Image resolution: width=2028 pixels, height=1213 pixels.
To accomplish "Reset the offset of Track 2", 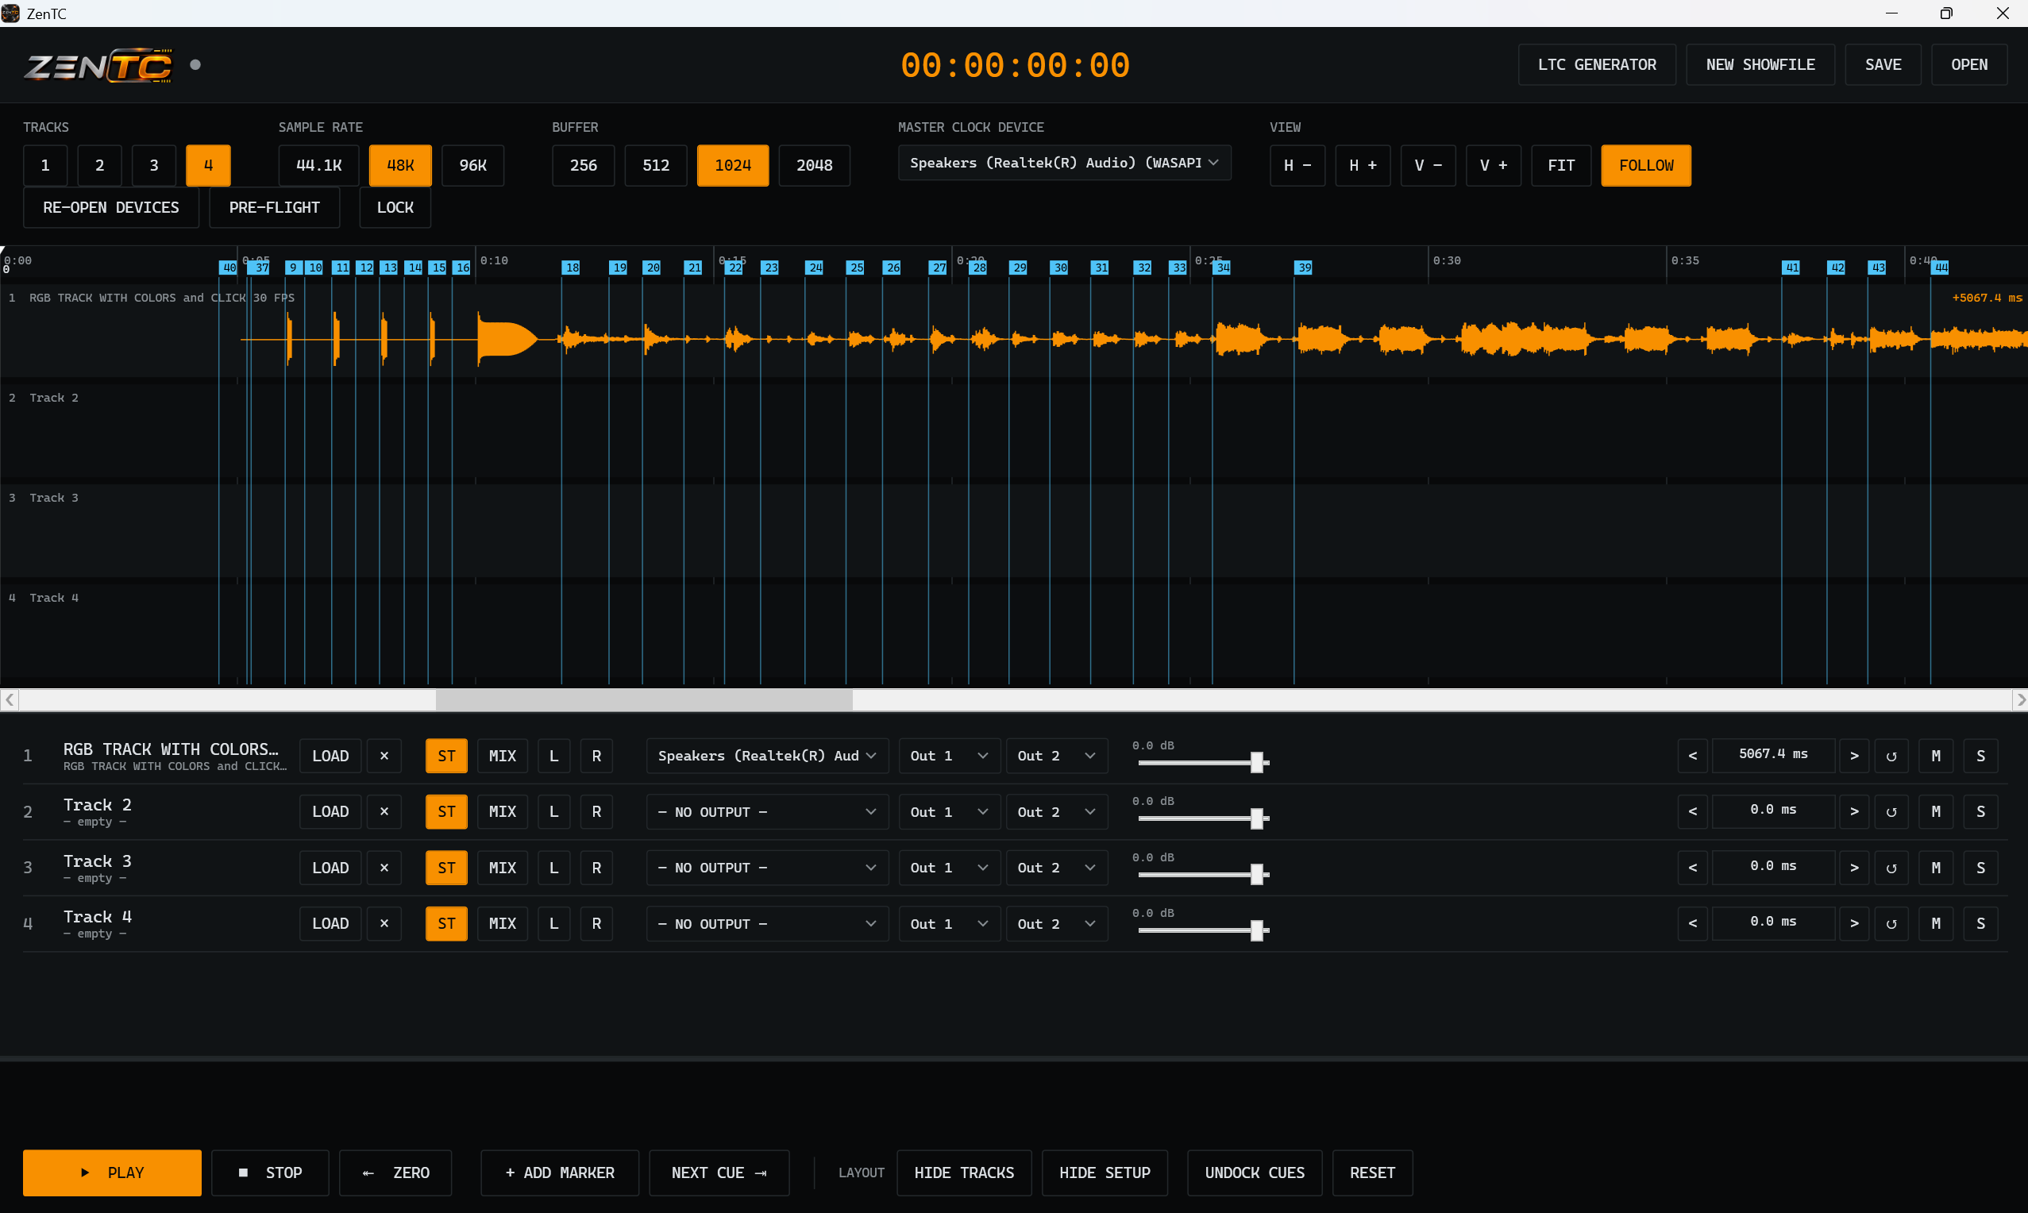I will point(1891,811).
